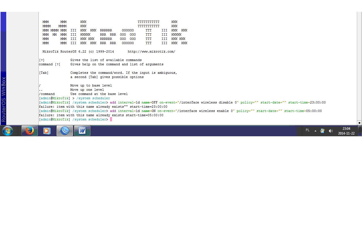362x231 pixels.
Task: Click the MikroTik RouterOS 6.22 version text
Action: (x=78, y=52)
